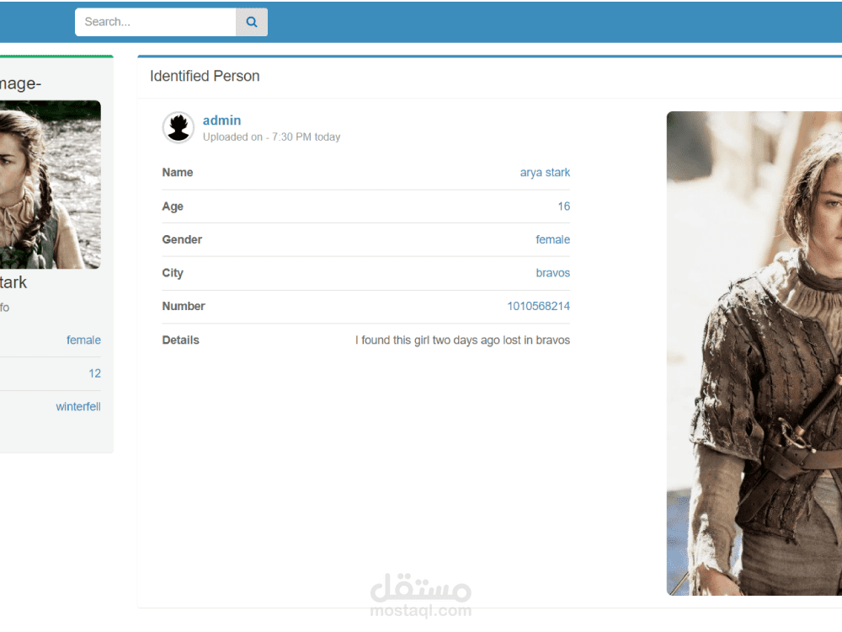Image resolution: width=842 pixels, height=632 pixels.
Task: Click the identified person photo on right
Action: [x=754, y=353]
